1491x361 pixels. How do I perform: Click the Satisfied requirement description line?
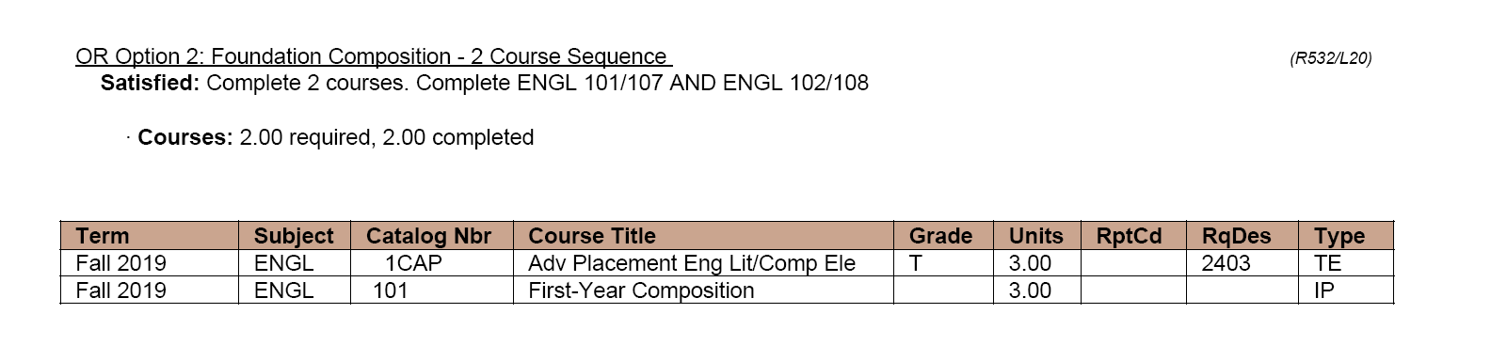pos(485,83)
